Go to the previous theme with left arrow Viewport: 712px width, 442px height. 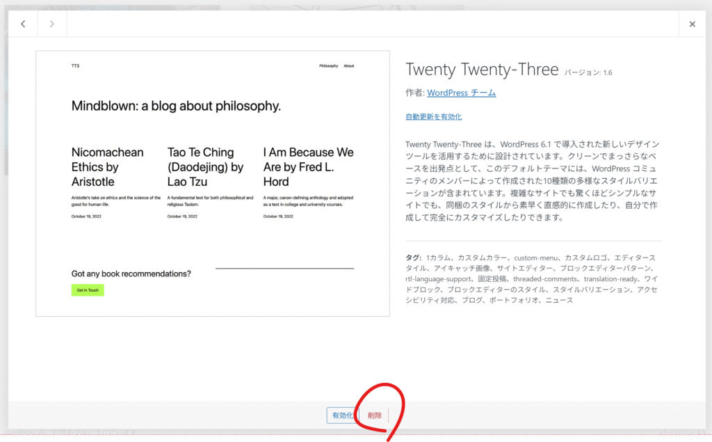click(23, 24)
